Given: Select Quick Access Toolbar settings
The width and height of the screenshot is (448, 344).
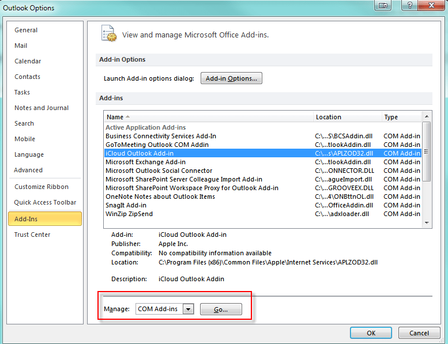Looking at the screenshot, I should pyautogui.click(x=45, y=202).
